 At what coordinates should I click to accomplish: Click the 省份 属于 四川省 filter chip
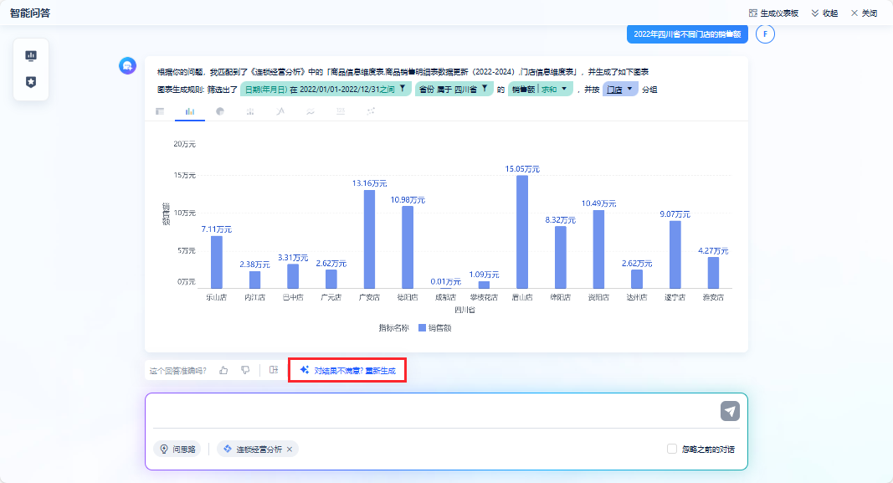[x=454, y=89]
